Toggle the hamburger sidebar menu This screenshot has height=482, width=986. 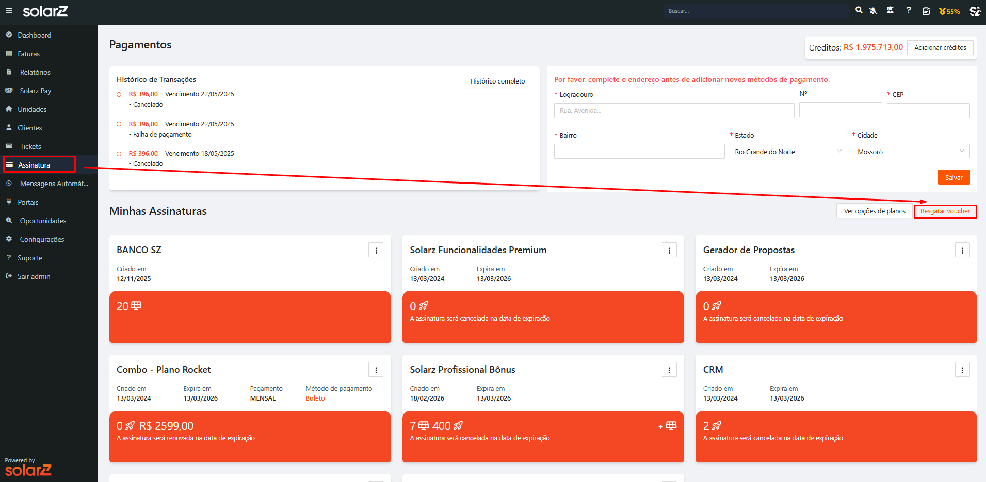[x=9, y=11]
